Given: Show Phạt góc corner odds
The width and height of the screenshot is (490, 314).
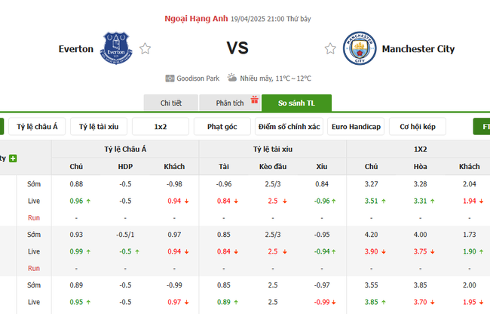Looking at the screenshot, I should tap(222, 127).
